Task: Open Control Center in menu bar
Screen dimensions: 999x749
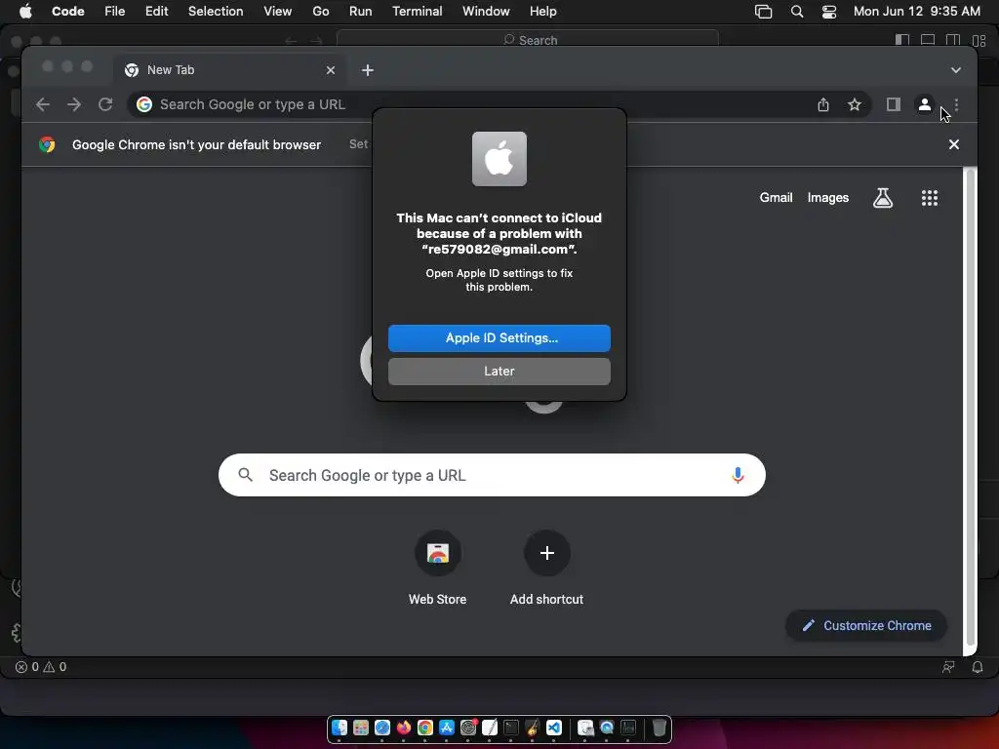Action: [829, 12]
